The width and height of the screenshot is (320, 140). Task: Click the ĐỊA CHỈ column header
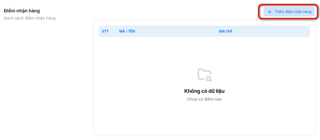pyautogui.click(x=225, y=31)
